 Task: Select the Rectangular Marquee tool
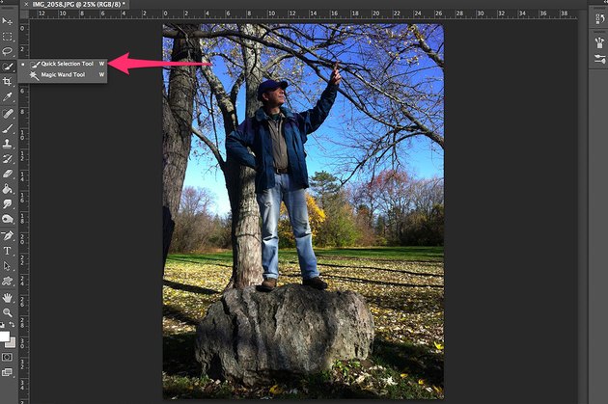coord(7,37)
